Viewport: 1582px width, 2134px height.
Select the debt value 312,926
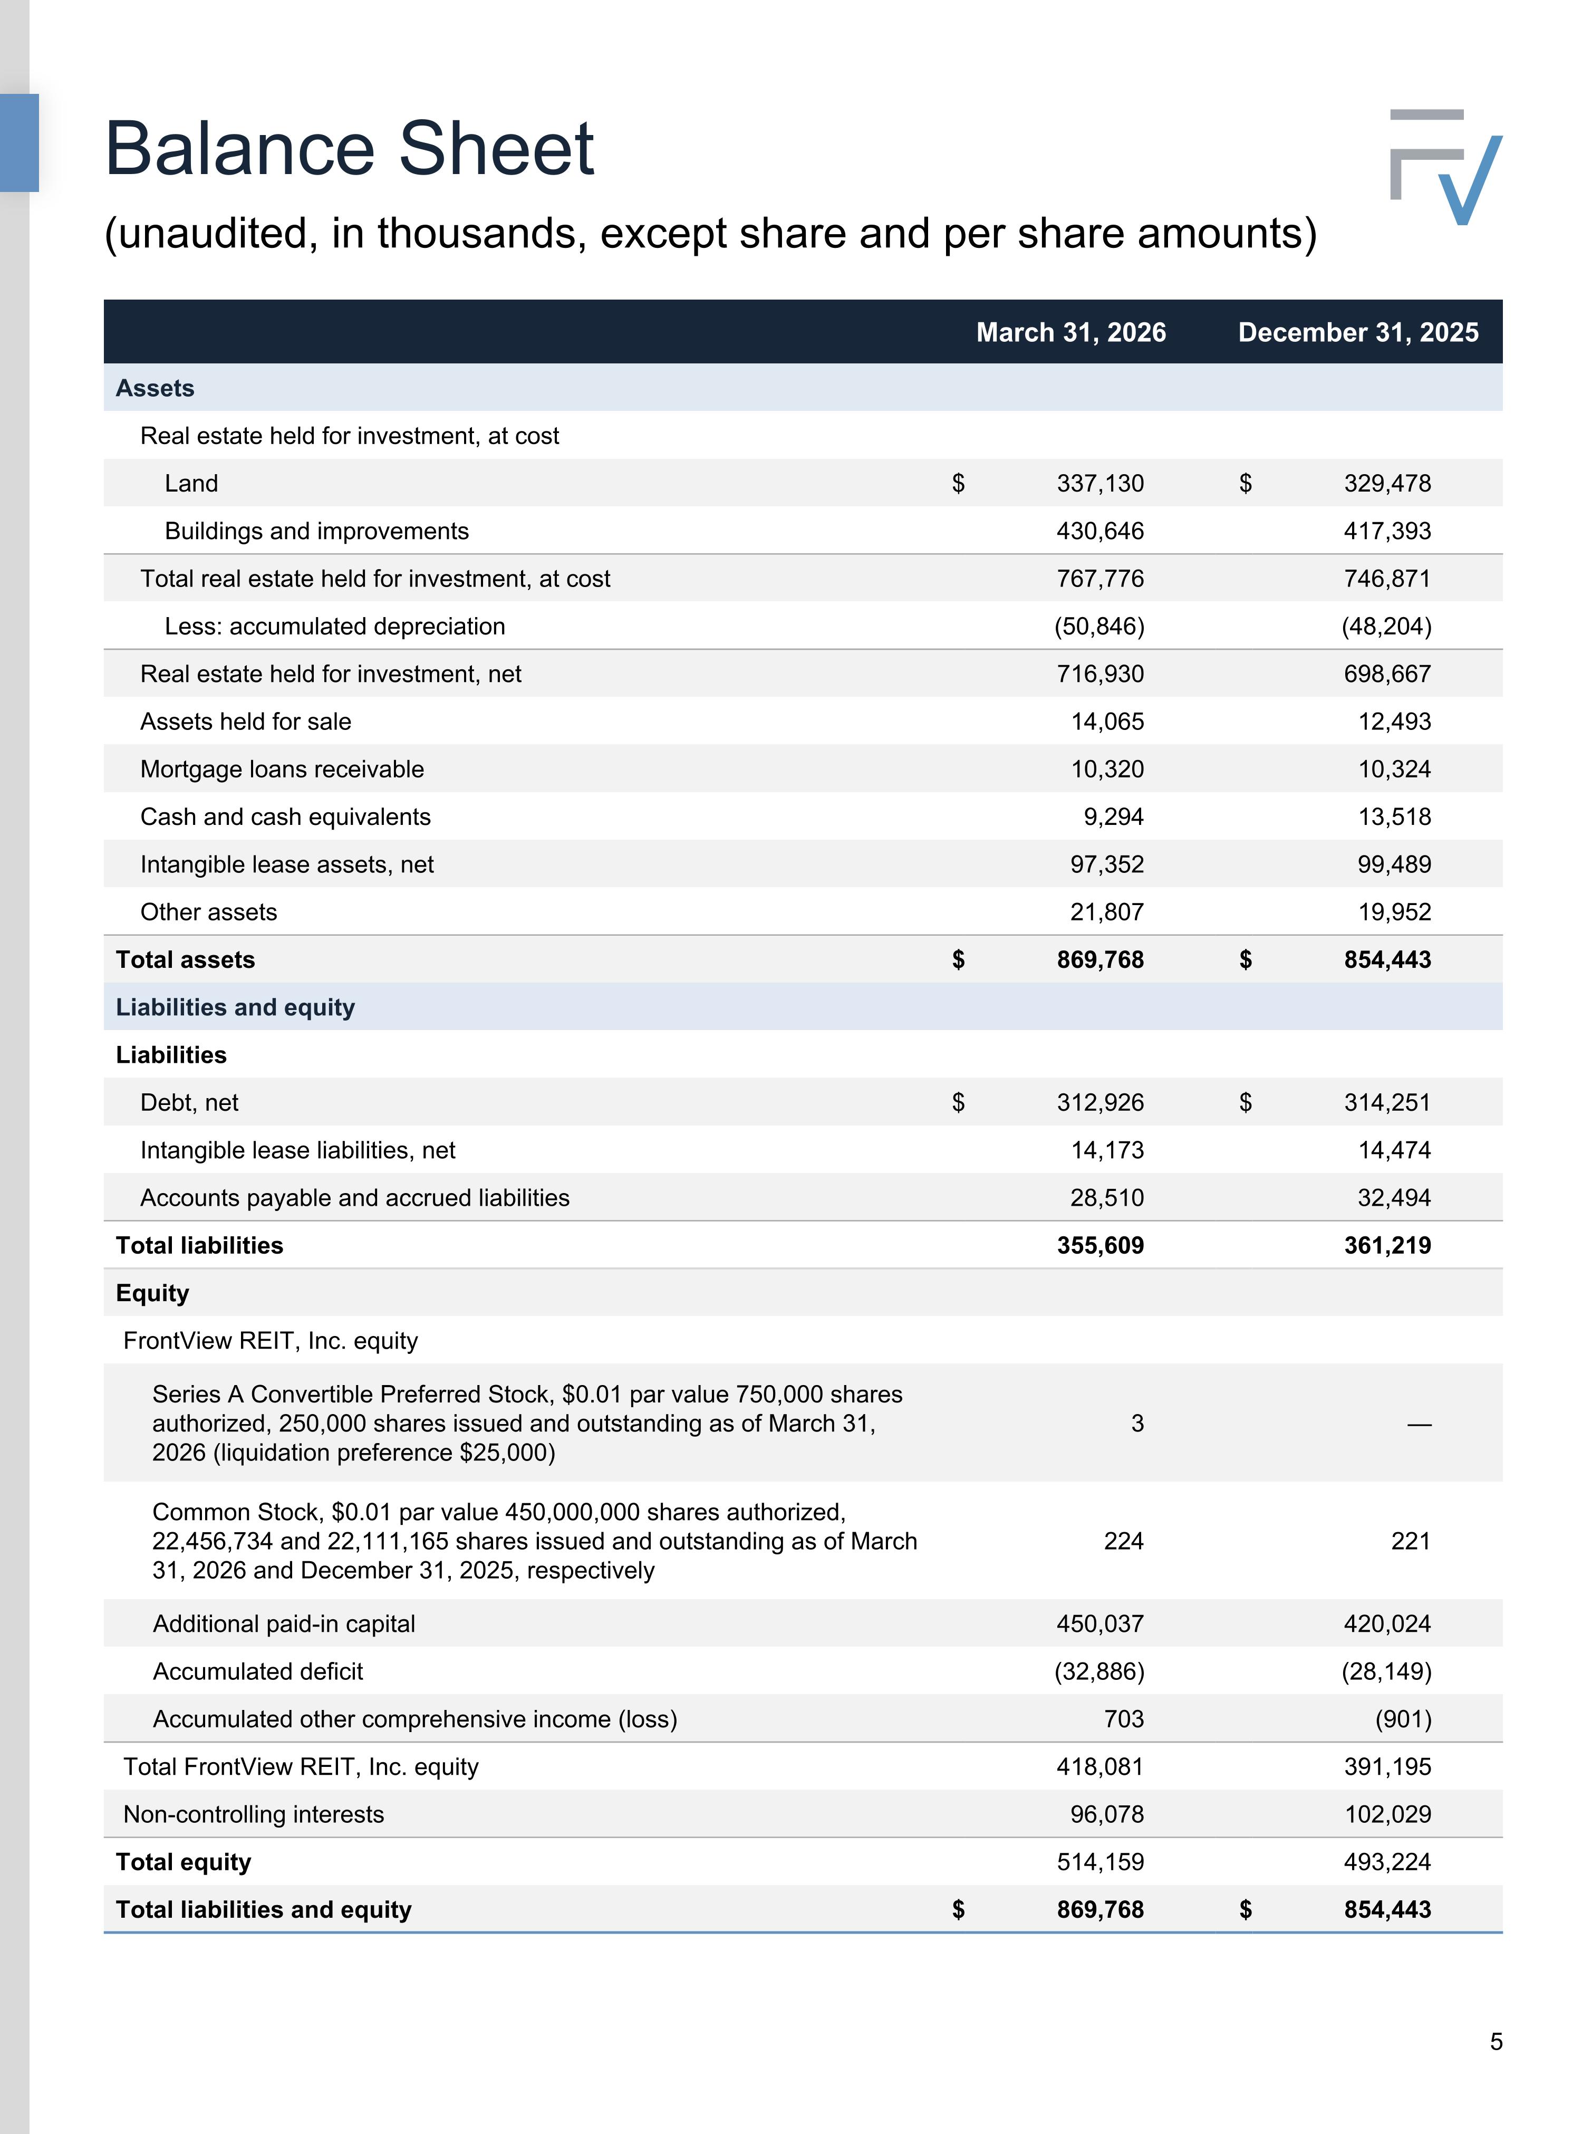1101,1102
